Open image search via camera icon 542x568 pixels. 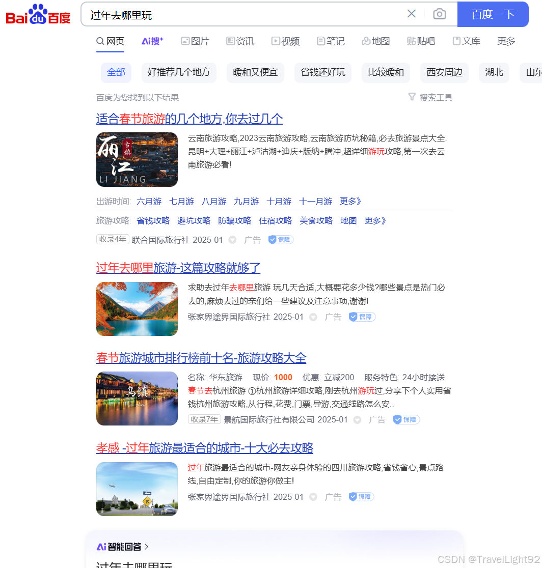(440, 14)
